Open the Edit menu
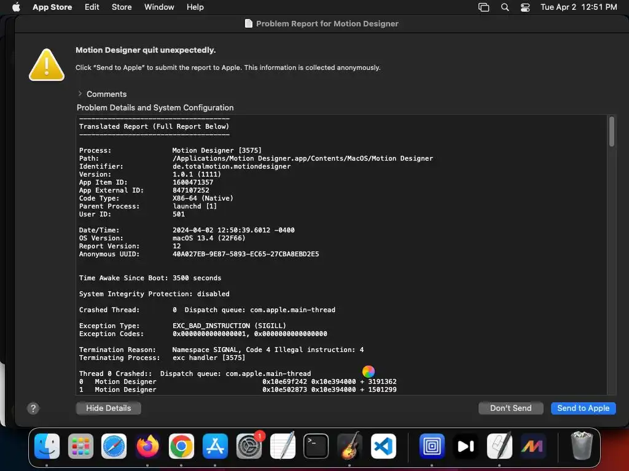Image resolution: width=629 pixels, height=471 pixels. 92,7
